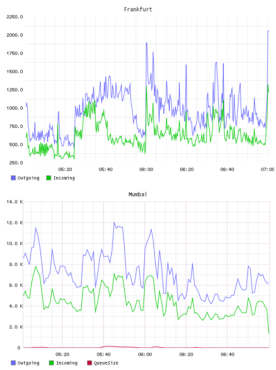Click Frankfurt Outgoing spike at 06:00
The image size is (276, 370).
[147, 43]
